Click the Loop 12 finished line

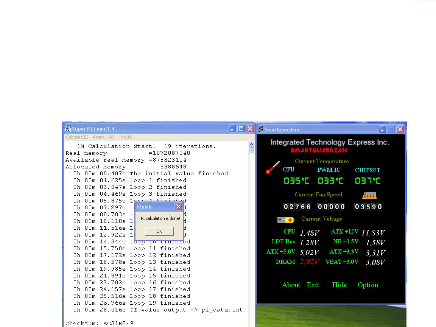click(132, 255)
